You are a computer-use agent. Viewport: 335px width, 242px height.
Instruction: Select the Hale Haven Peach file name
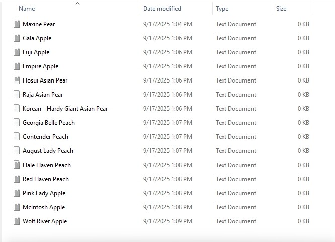[47, 165]
